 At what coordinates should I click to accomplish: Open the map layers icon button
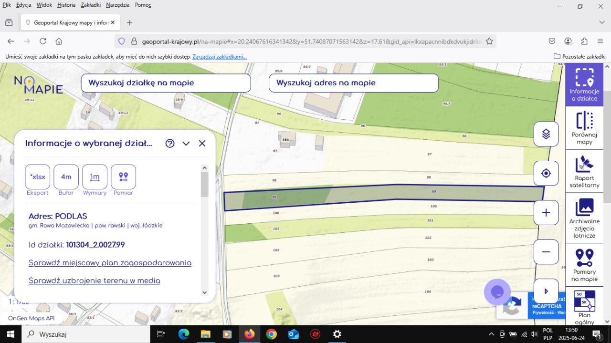(x=546, y=134)
